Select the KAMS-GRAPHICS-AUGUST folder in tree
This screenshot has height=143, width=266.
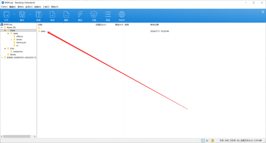[22, 58]
